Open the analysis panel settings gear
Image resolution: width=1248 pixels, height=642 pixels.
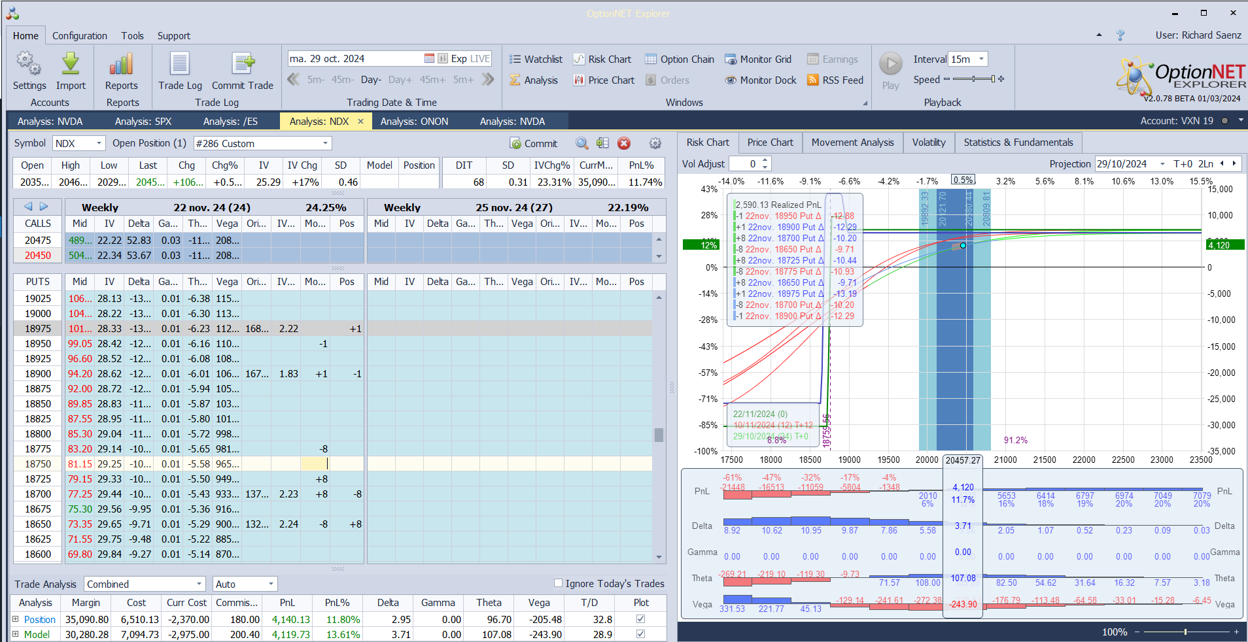(655, 143)
